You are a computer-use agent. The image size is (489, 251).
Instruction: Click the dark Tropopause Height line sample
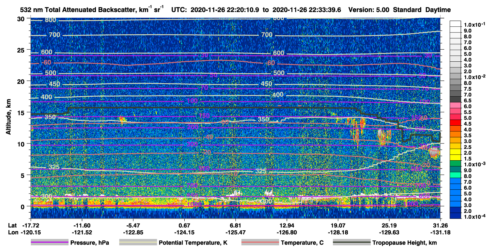351,243
